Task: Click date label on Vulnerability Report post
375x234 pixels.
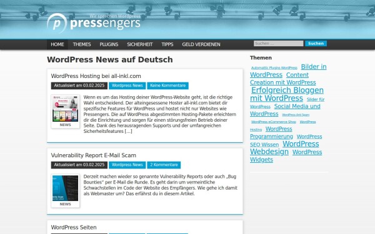Action: tap(79, 165)
